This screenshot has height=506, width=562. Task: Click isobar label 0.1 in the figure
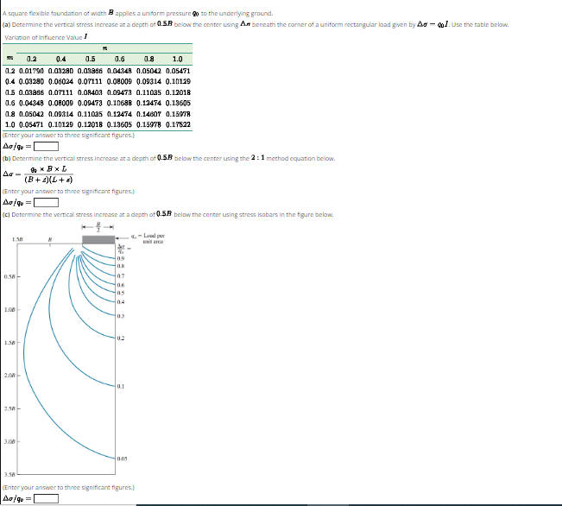click(x=121, y=386)
